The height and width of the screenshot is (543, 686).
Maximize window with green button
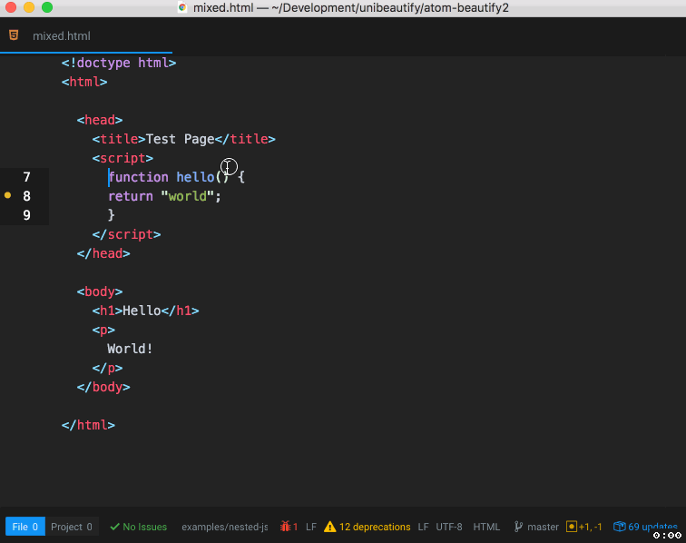click(x=47, y=7)
